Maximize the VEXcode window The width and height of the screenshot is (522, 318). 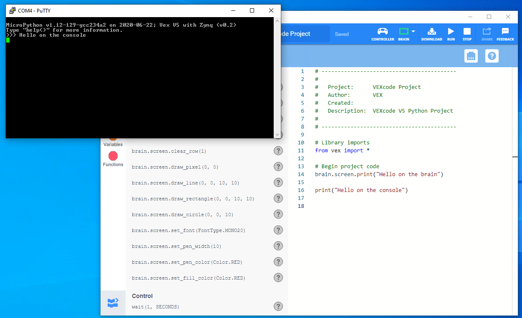tap(489, 17)
